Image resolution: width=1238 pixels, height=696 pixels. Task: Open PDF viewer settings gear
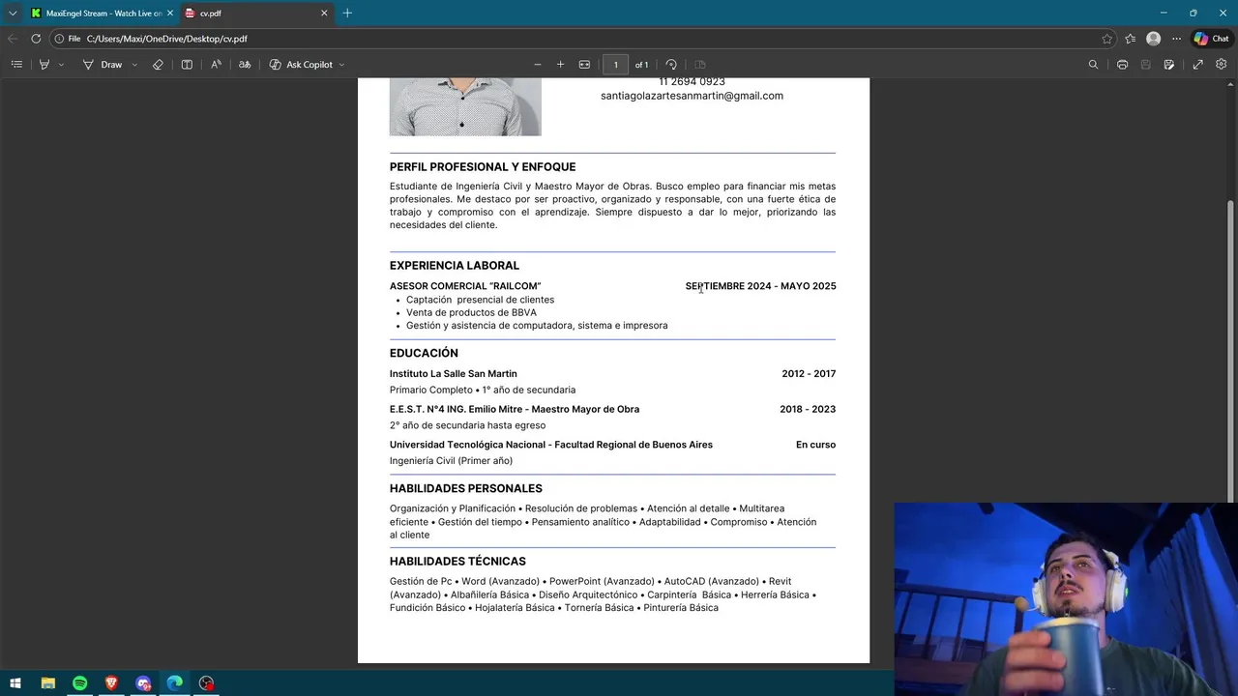click(x=1222, y=65)
